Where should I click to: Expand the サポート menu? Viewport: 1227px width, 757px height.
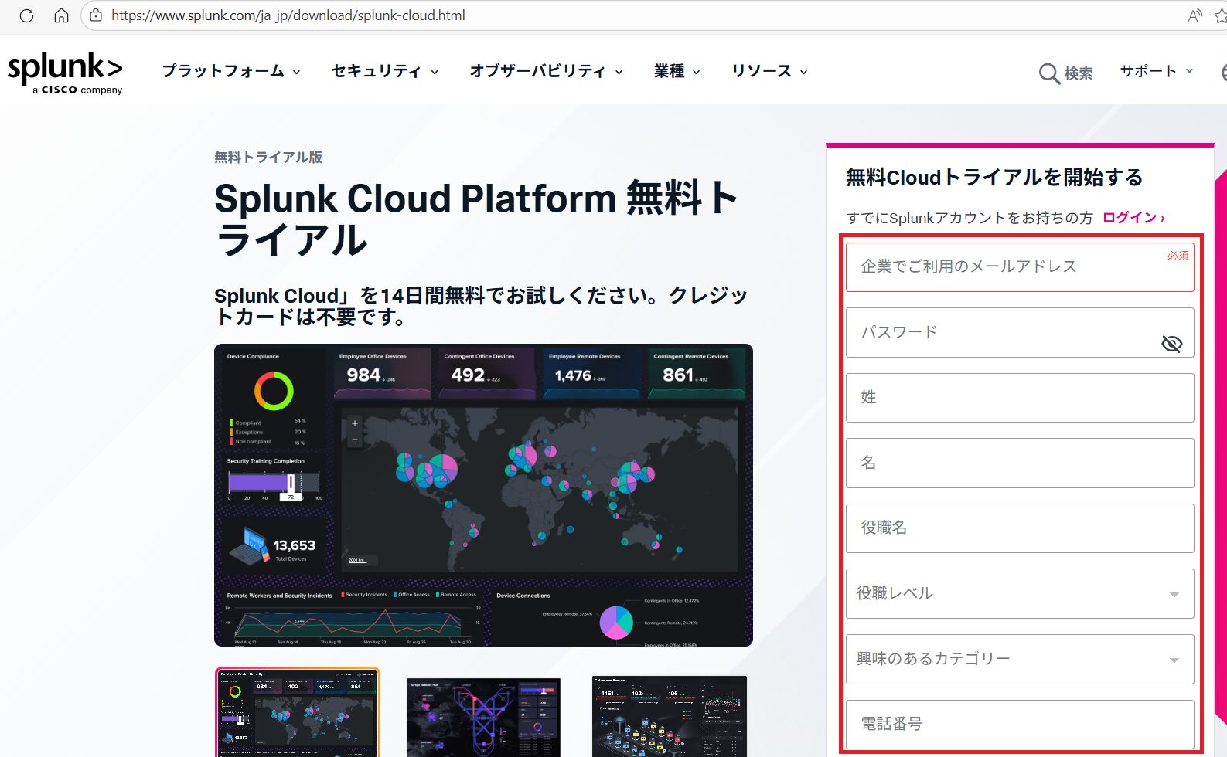[x=1156, y=71]
